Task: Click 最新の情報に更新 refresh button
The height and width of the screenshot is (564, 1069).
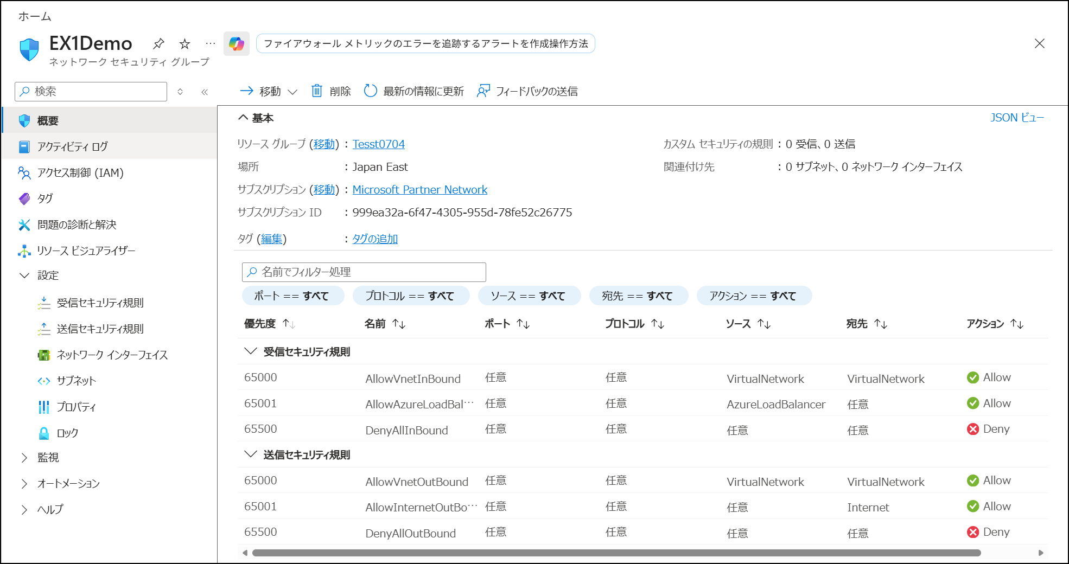Action: 414,91
